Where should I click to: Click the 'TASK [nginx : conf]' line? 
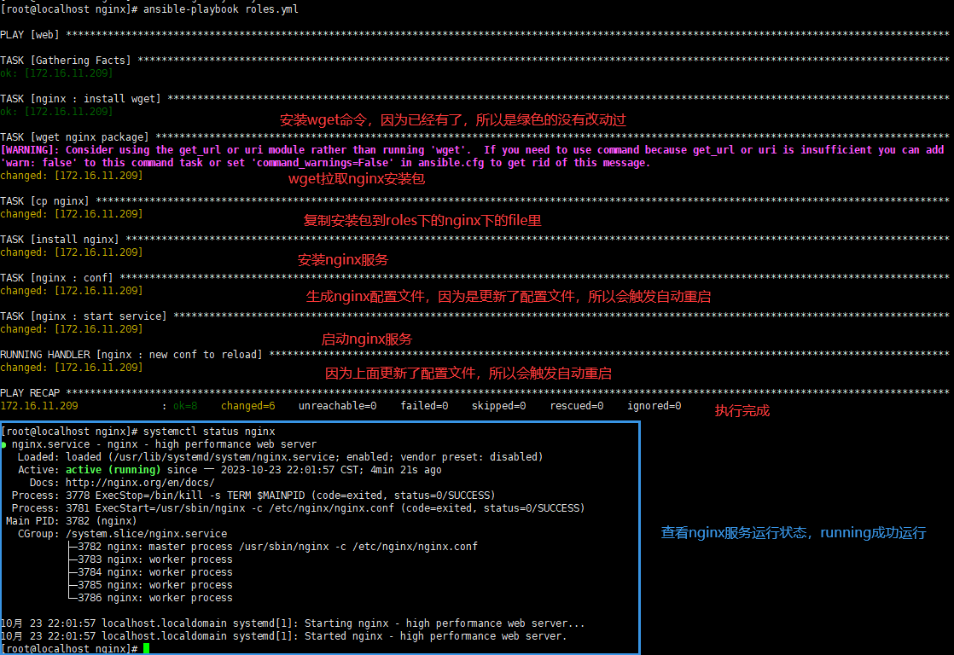474,277
